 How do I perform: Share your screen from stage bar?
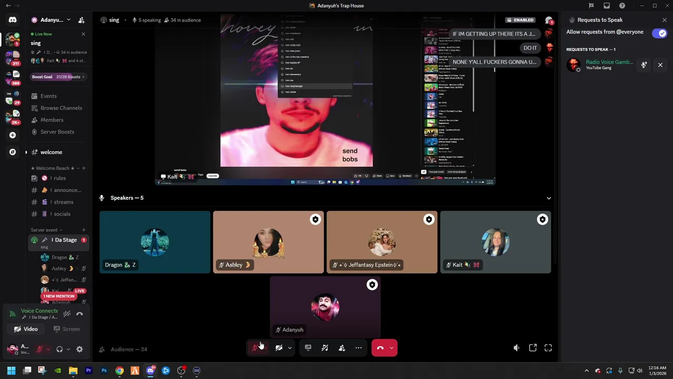point(308,348)
